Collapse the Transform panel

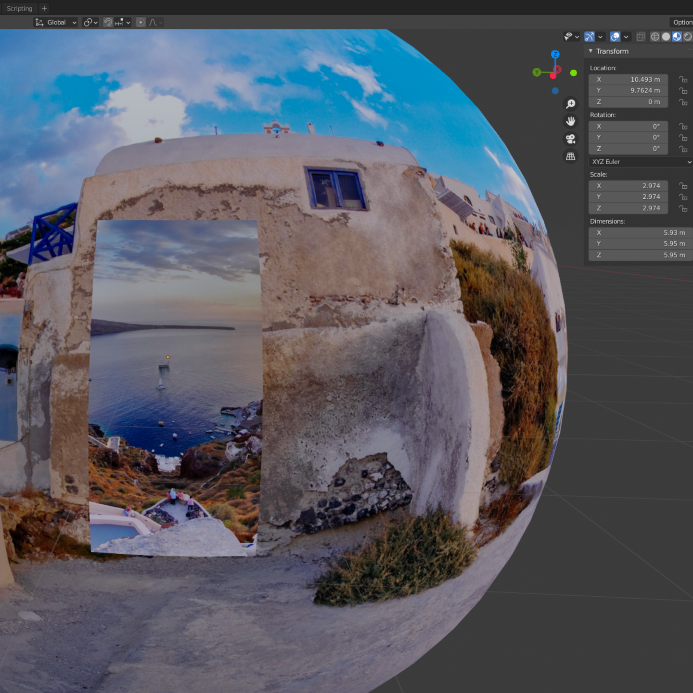[x=590, y=51]
